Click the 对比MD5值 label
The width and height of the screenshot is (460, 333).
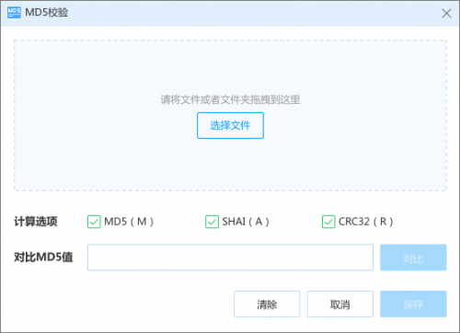[x=43, y=257]
